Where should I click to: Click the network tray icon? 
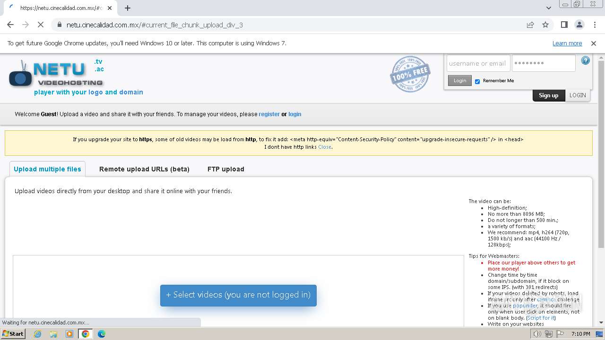pyautogui.click(x=549, y=334)
